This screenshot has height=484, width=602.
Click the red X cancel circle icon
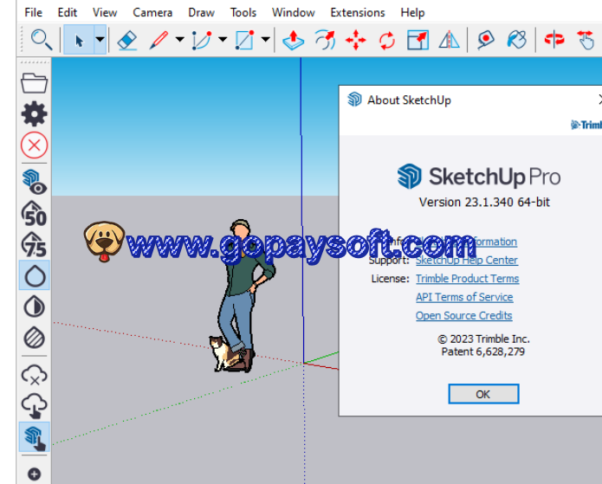(x=34, y=145)
